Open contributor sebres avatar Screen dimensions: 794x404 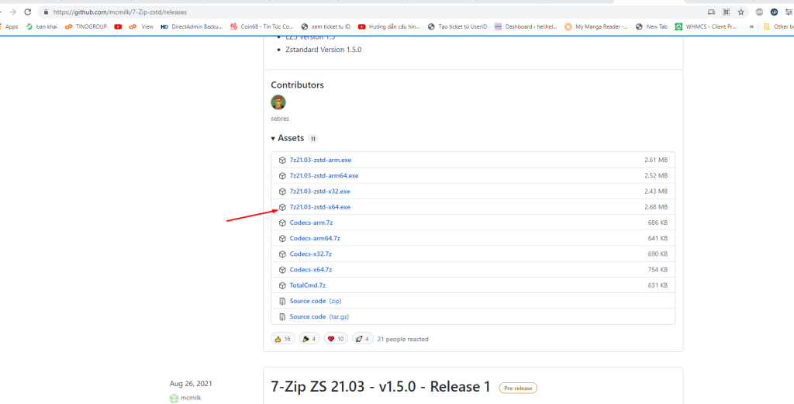[278, 102]
